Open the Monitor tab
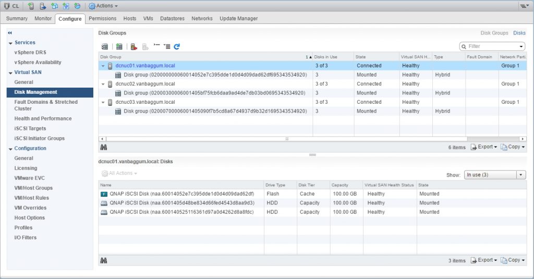Image resolution: width=534 pixels, height=279 pixels. 43,18
